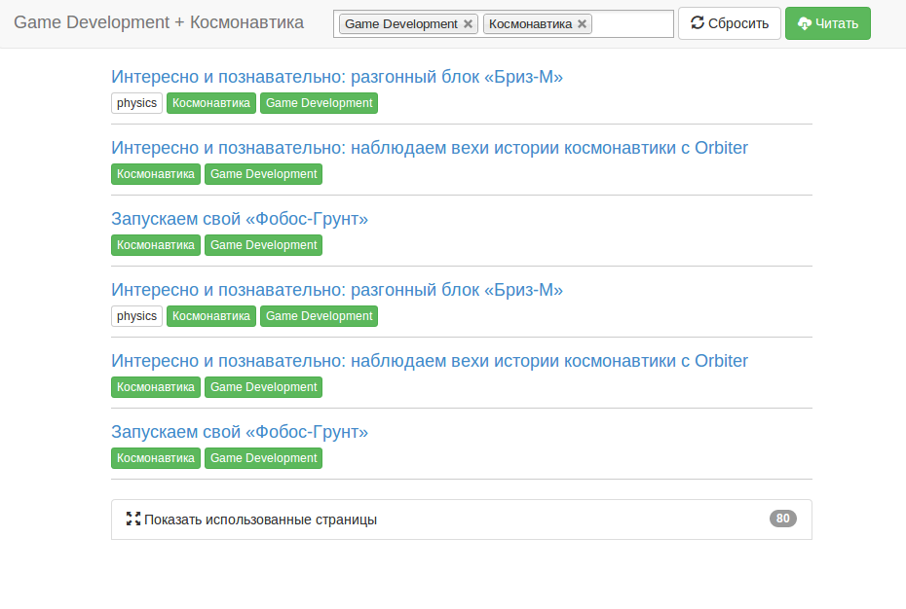Remove the Game Development filter chip with its × icon
The width and height of the screenshot is (906, 609).
click(x=468, y=23)
